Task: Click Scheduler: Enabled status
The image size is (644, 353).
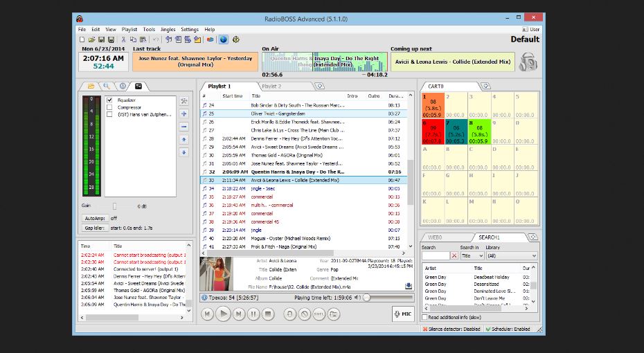Action: 508,329
